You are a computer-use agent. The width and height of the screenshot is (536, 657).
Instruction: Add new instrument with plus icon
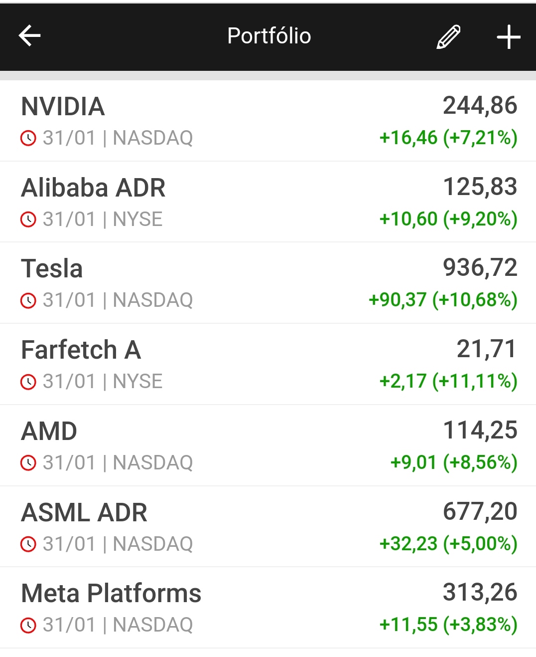[508, 37]
